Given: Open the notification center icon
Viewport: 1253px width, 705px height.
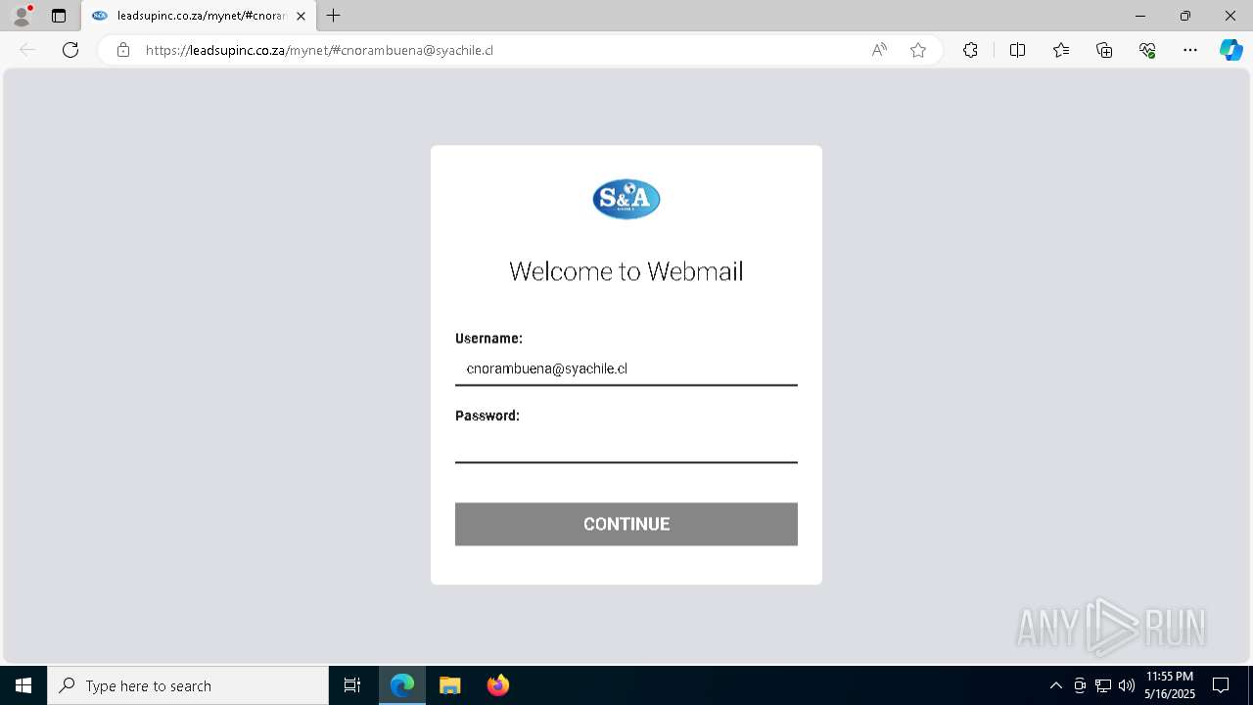Looking at the screenshot, I should [x=1221, y=685].
